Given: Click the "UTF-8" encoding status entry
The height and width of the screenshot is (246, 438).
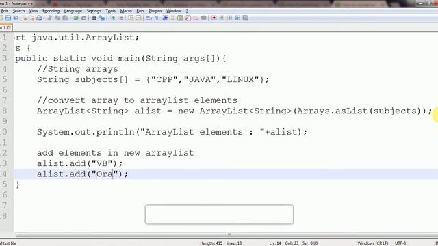Looking at the screenshot, I should coord(400,243).
